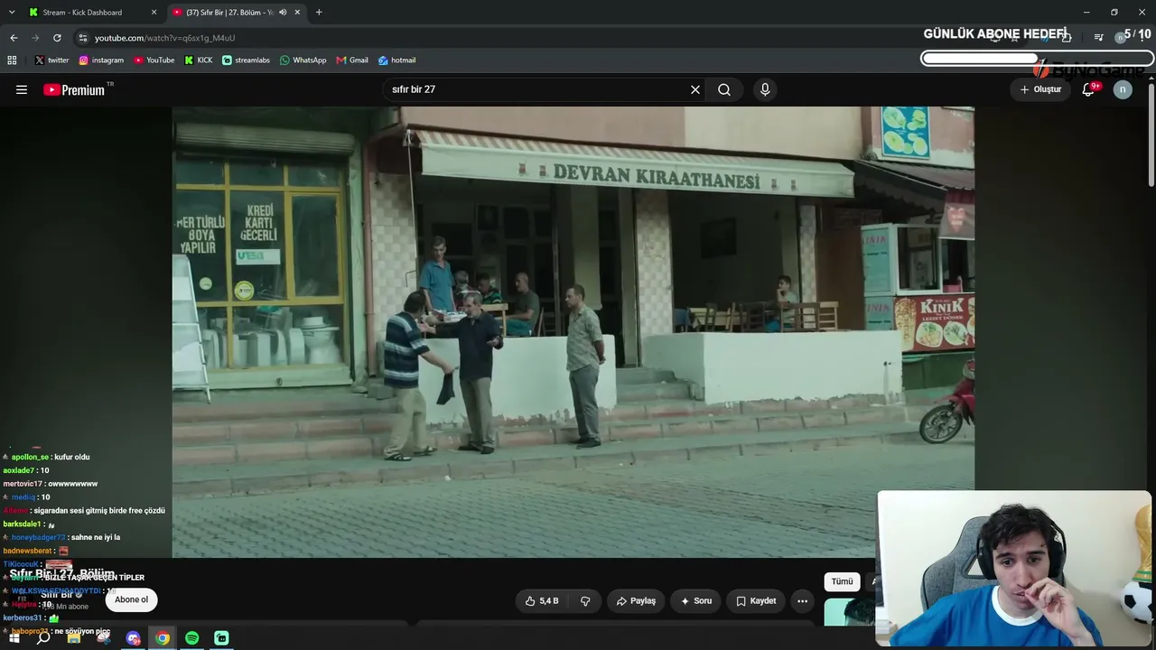Open the Gmail bookmark
Viewport: 1156px width, 650px height.
352,60
